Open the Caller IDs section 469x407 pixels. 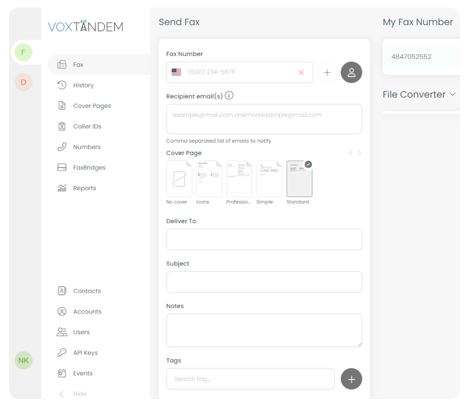click(x=62, y=126)
